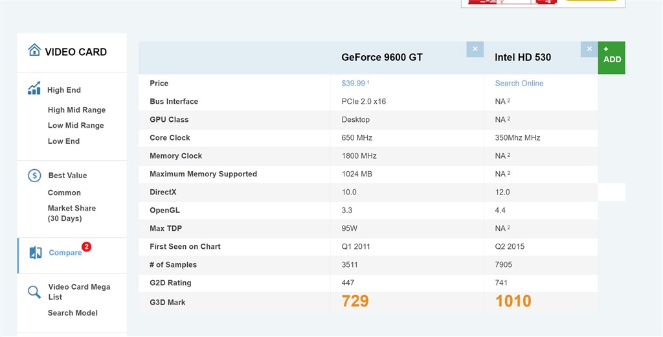This screenshot has height=337, width=663.
Task: Click the magnifier icon by Video Card Mega List
Action: 34,292
